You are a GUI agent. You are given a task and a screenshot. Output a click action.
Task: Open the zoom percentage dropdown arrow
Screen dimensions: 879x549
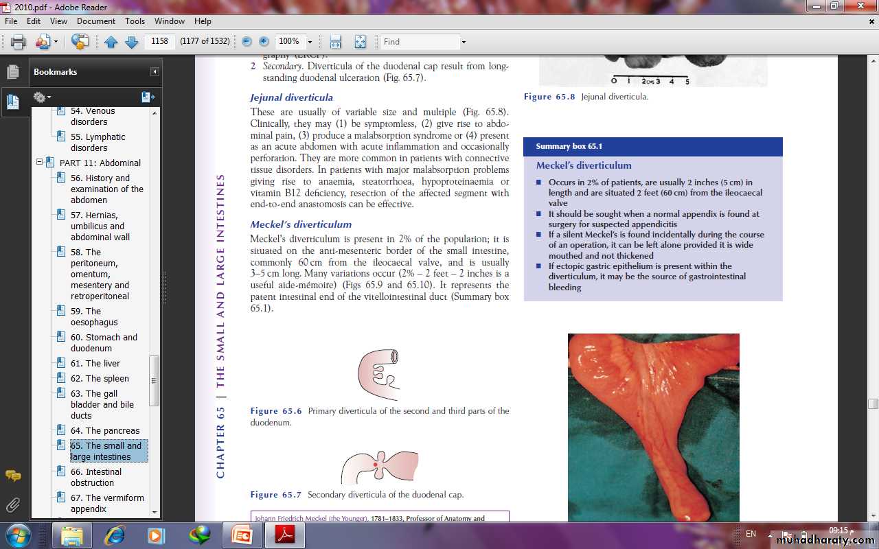[x=310, y=42]
